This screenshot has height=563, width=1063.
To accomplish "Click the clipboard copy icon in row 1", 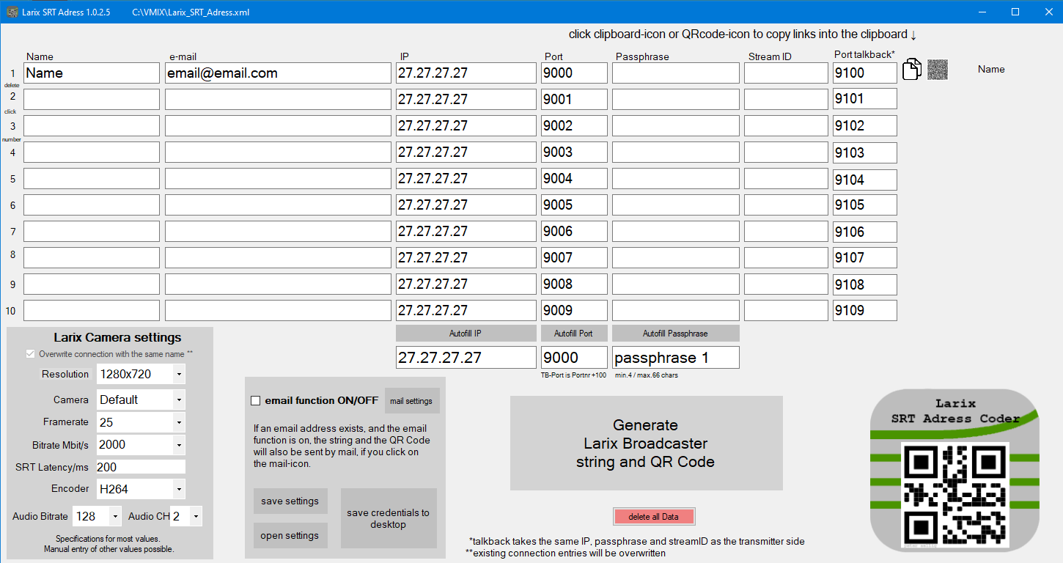I will (911, 70).
